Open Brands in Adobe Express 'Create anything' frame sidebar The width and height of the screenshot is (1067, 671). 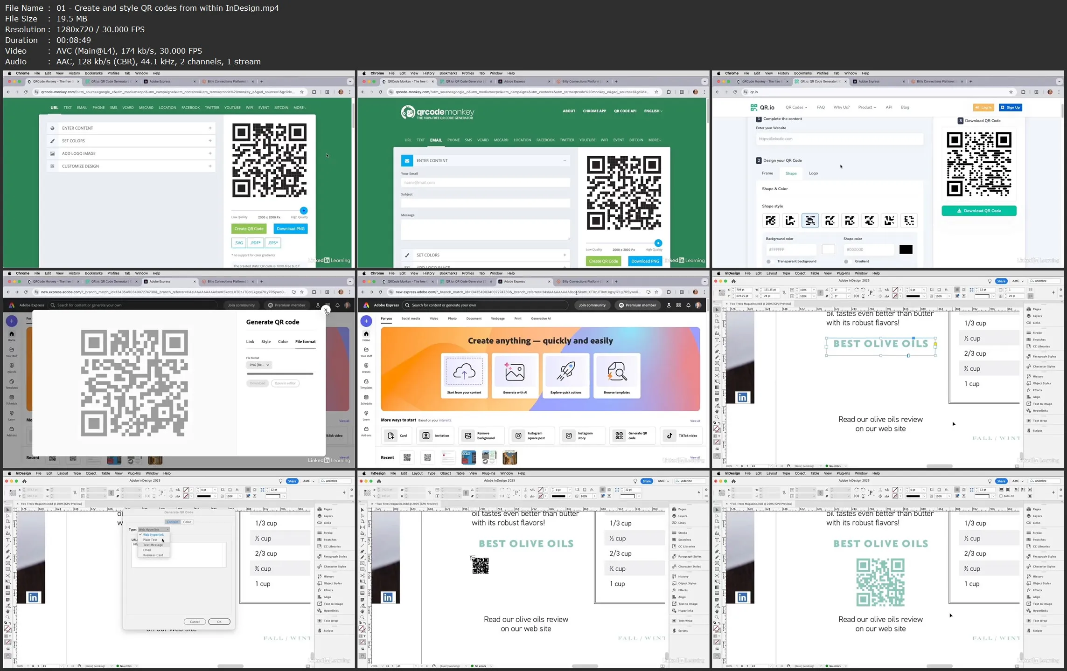(x=366, y=367)
